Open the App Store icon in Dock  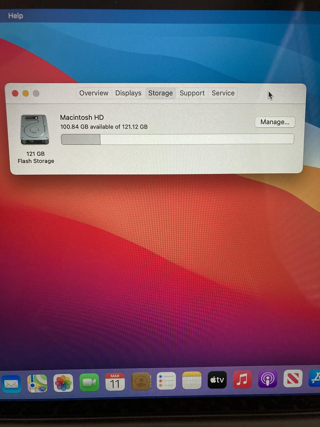pyautogui.click(x=314, y=378)
